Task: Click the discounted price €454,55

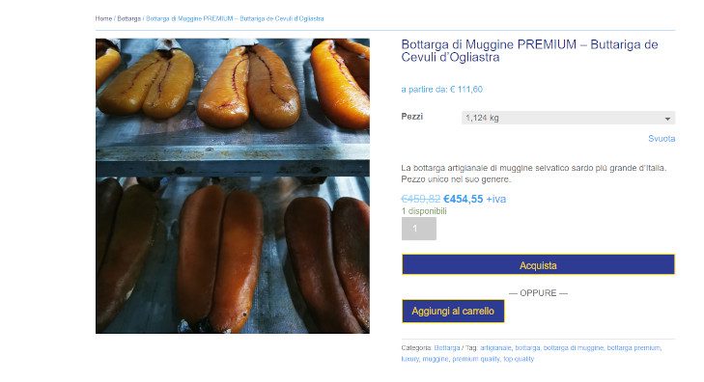Action: click(x=463, y=199)
